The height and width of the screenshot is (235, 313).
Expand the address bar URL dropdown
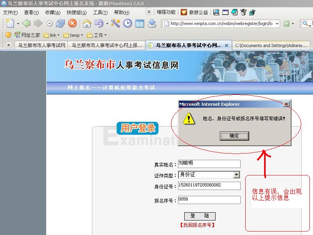(x=277, y=23)
